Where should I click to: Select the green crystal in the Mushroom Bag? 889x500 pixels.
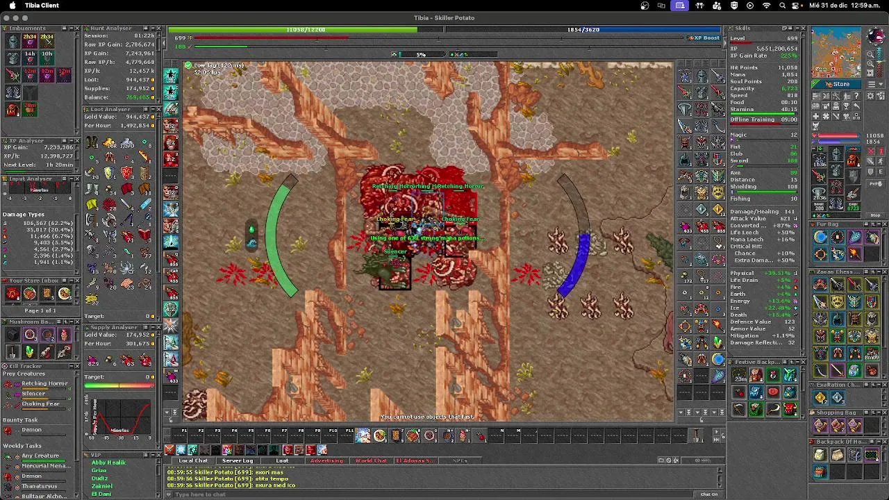click(30, 352)
